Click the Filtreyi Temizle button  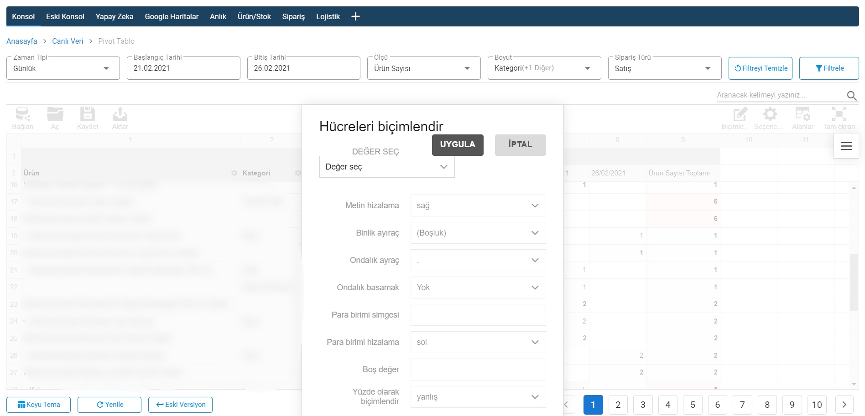pos(761,68)
